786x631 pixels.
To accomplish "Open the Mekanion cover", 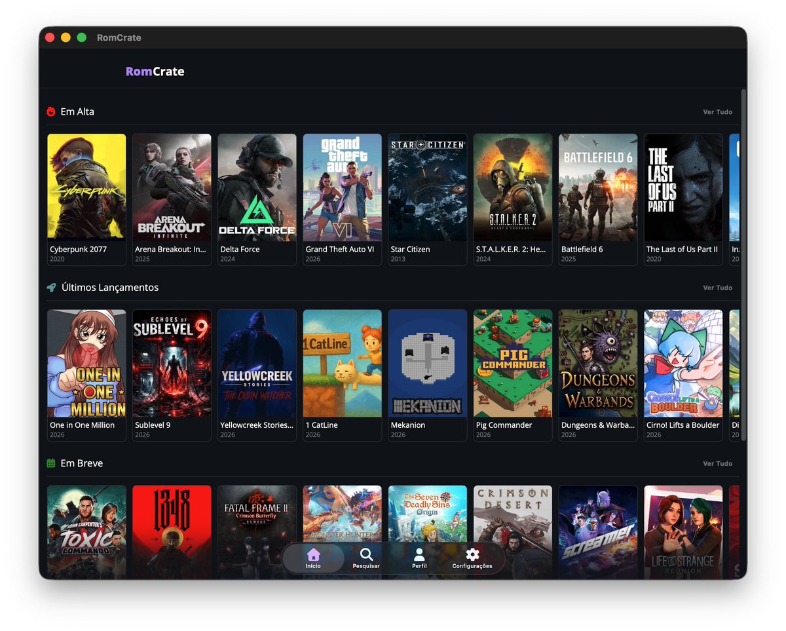I will click(427, 363).
